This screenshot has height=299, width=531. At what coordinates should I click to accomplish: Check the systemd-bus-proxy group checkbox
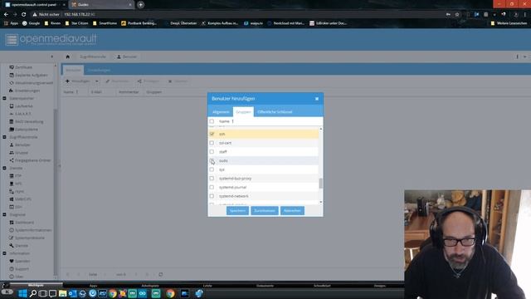click(x=212, y=179)
